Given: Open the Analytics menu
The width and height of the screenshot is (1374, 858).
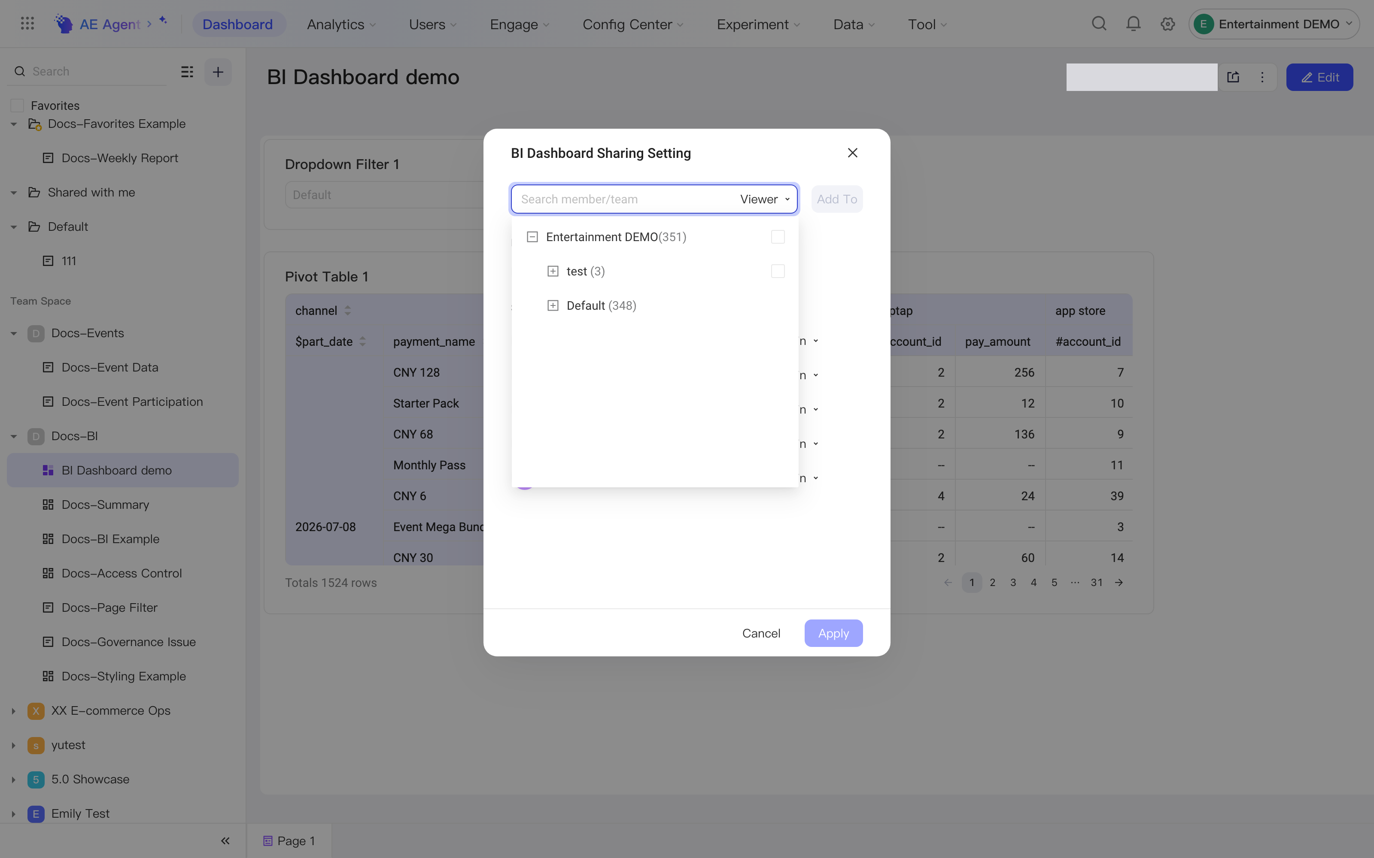Looking at the screenshot, I should [341, 24].
